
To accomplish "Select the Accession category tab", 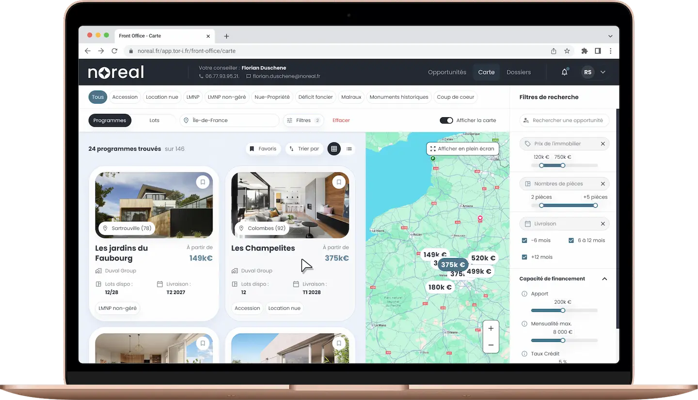I will pyautogui.click(x=125, y=97).
